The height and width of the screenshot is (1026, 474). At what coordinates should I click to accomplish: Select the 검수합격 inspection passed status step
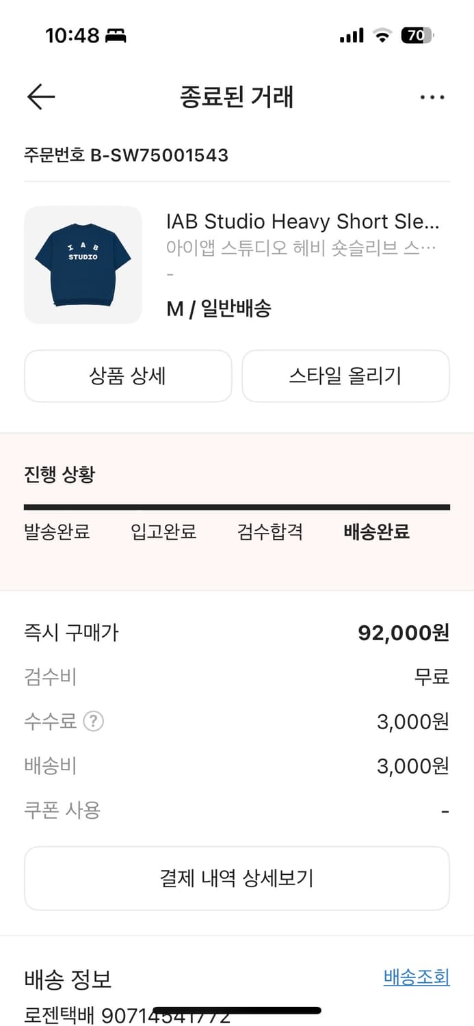[x=269, y=531]
